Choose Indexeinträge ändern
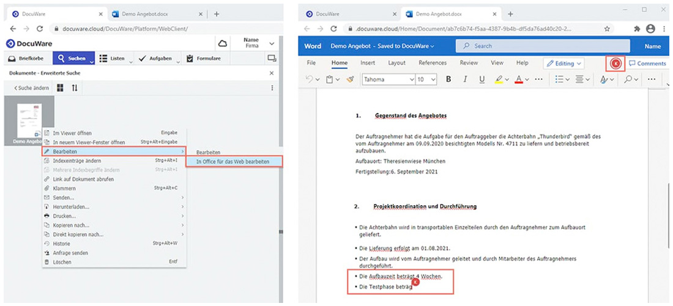Viewport: 673px width, 306px height. pyautogui.click(x=77, y=161)
